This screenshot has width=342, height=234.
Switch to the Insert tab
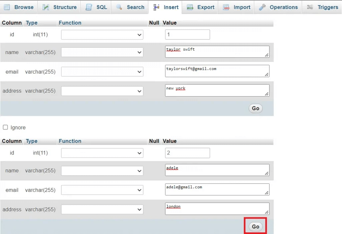click(165, 7)
